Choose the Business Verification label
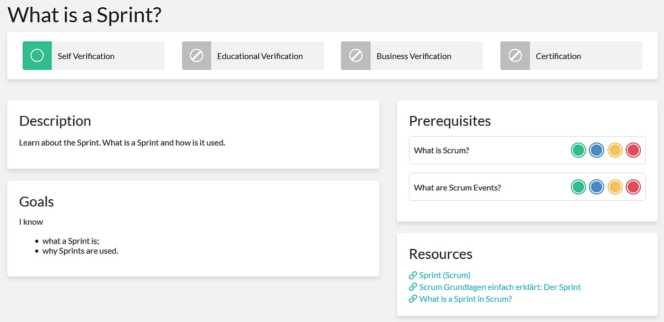The image size is (664, 322). [413, 56]
